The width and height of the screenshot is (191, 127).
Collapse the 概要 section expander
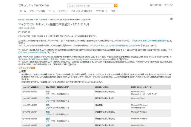click(x=20, y=72)
